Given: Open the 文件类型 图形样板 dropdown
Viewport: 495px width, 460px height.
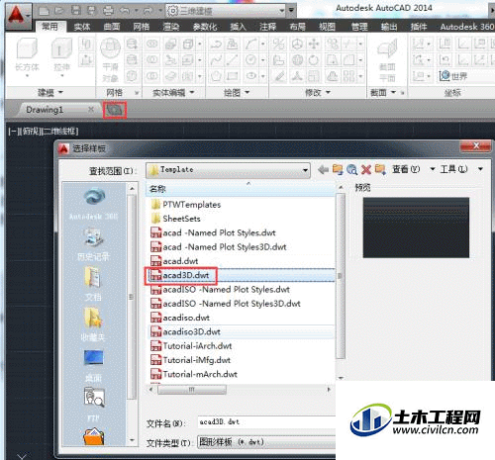Looking at the screenshot, I should 266,442.
